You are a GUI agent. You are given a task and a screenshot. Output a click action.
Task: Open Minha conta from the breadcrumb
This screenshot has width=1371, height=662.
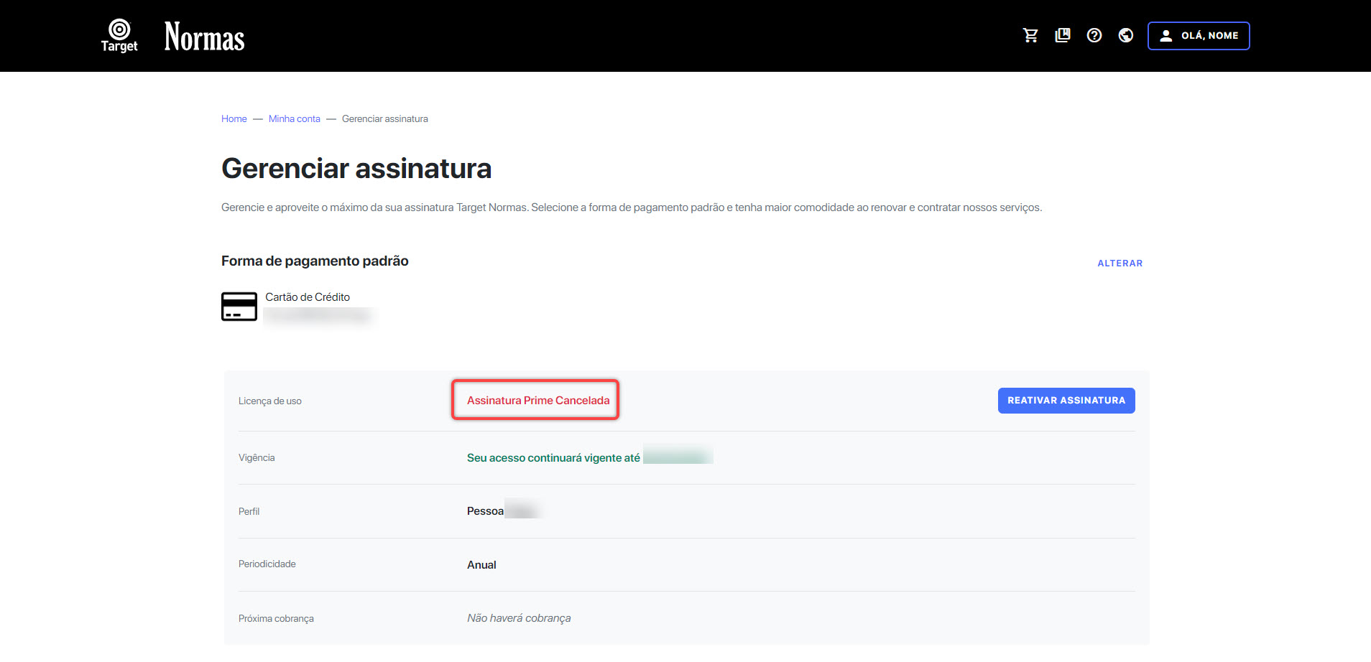tap(294, 118)
